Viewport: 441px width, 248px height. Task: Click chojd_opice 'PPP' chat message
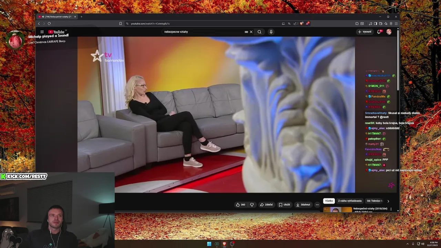coord(376,159)
